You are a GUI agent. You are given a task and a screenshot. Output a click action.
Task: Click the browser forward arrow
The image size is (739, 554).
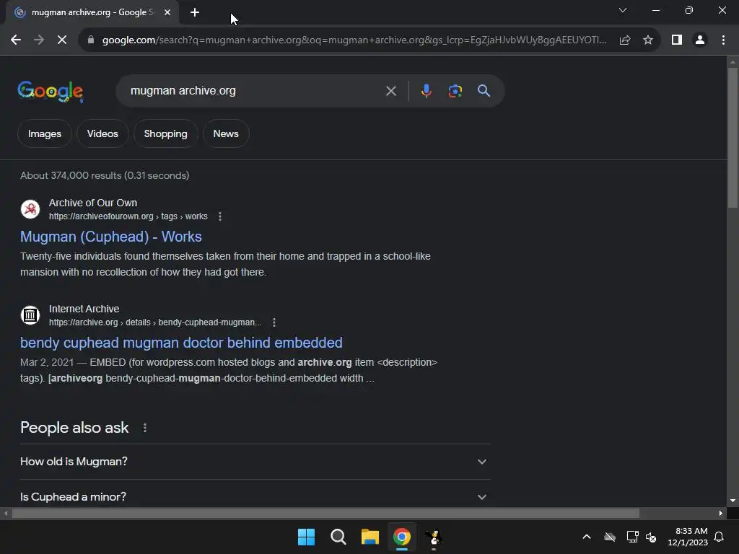coord(39,40)
